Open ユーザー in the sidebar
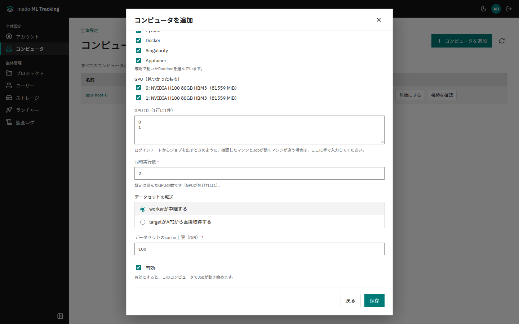 coord(35,86)
